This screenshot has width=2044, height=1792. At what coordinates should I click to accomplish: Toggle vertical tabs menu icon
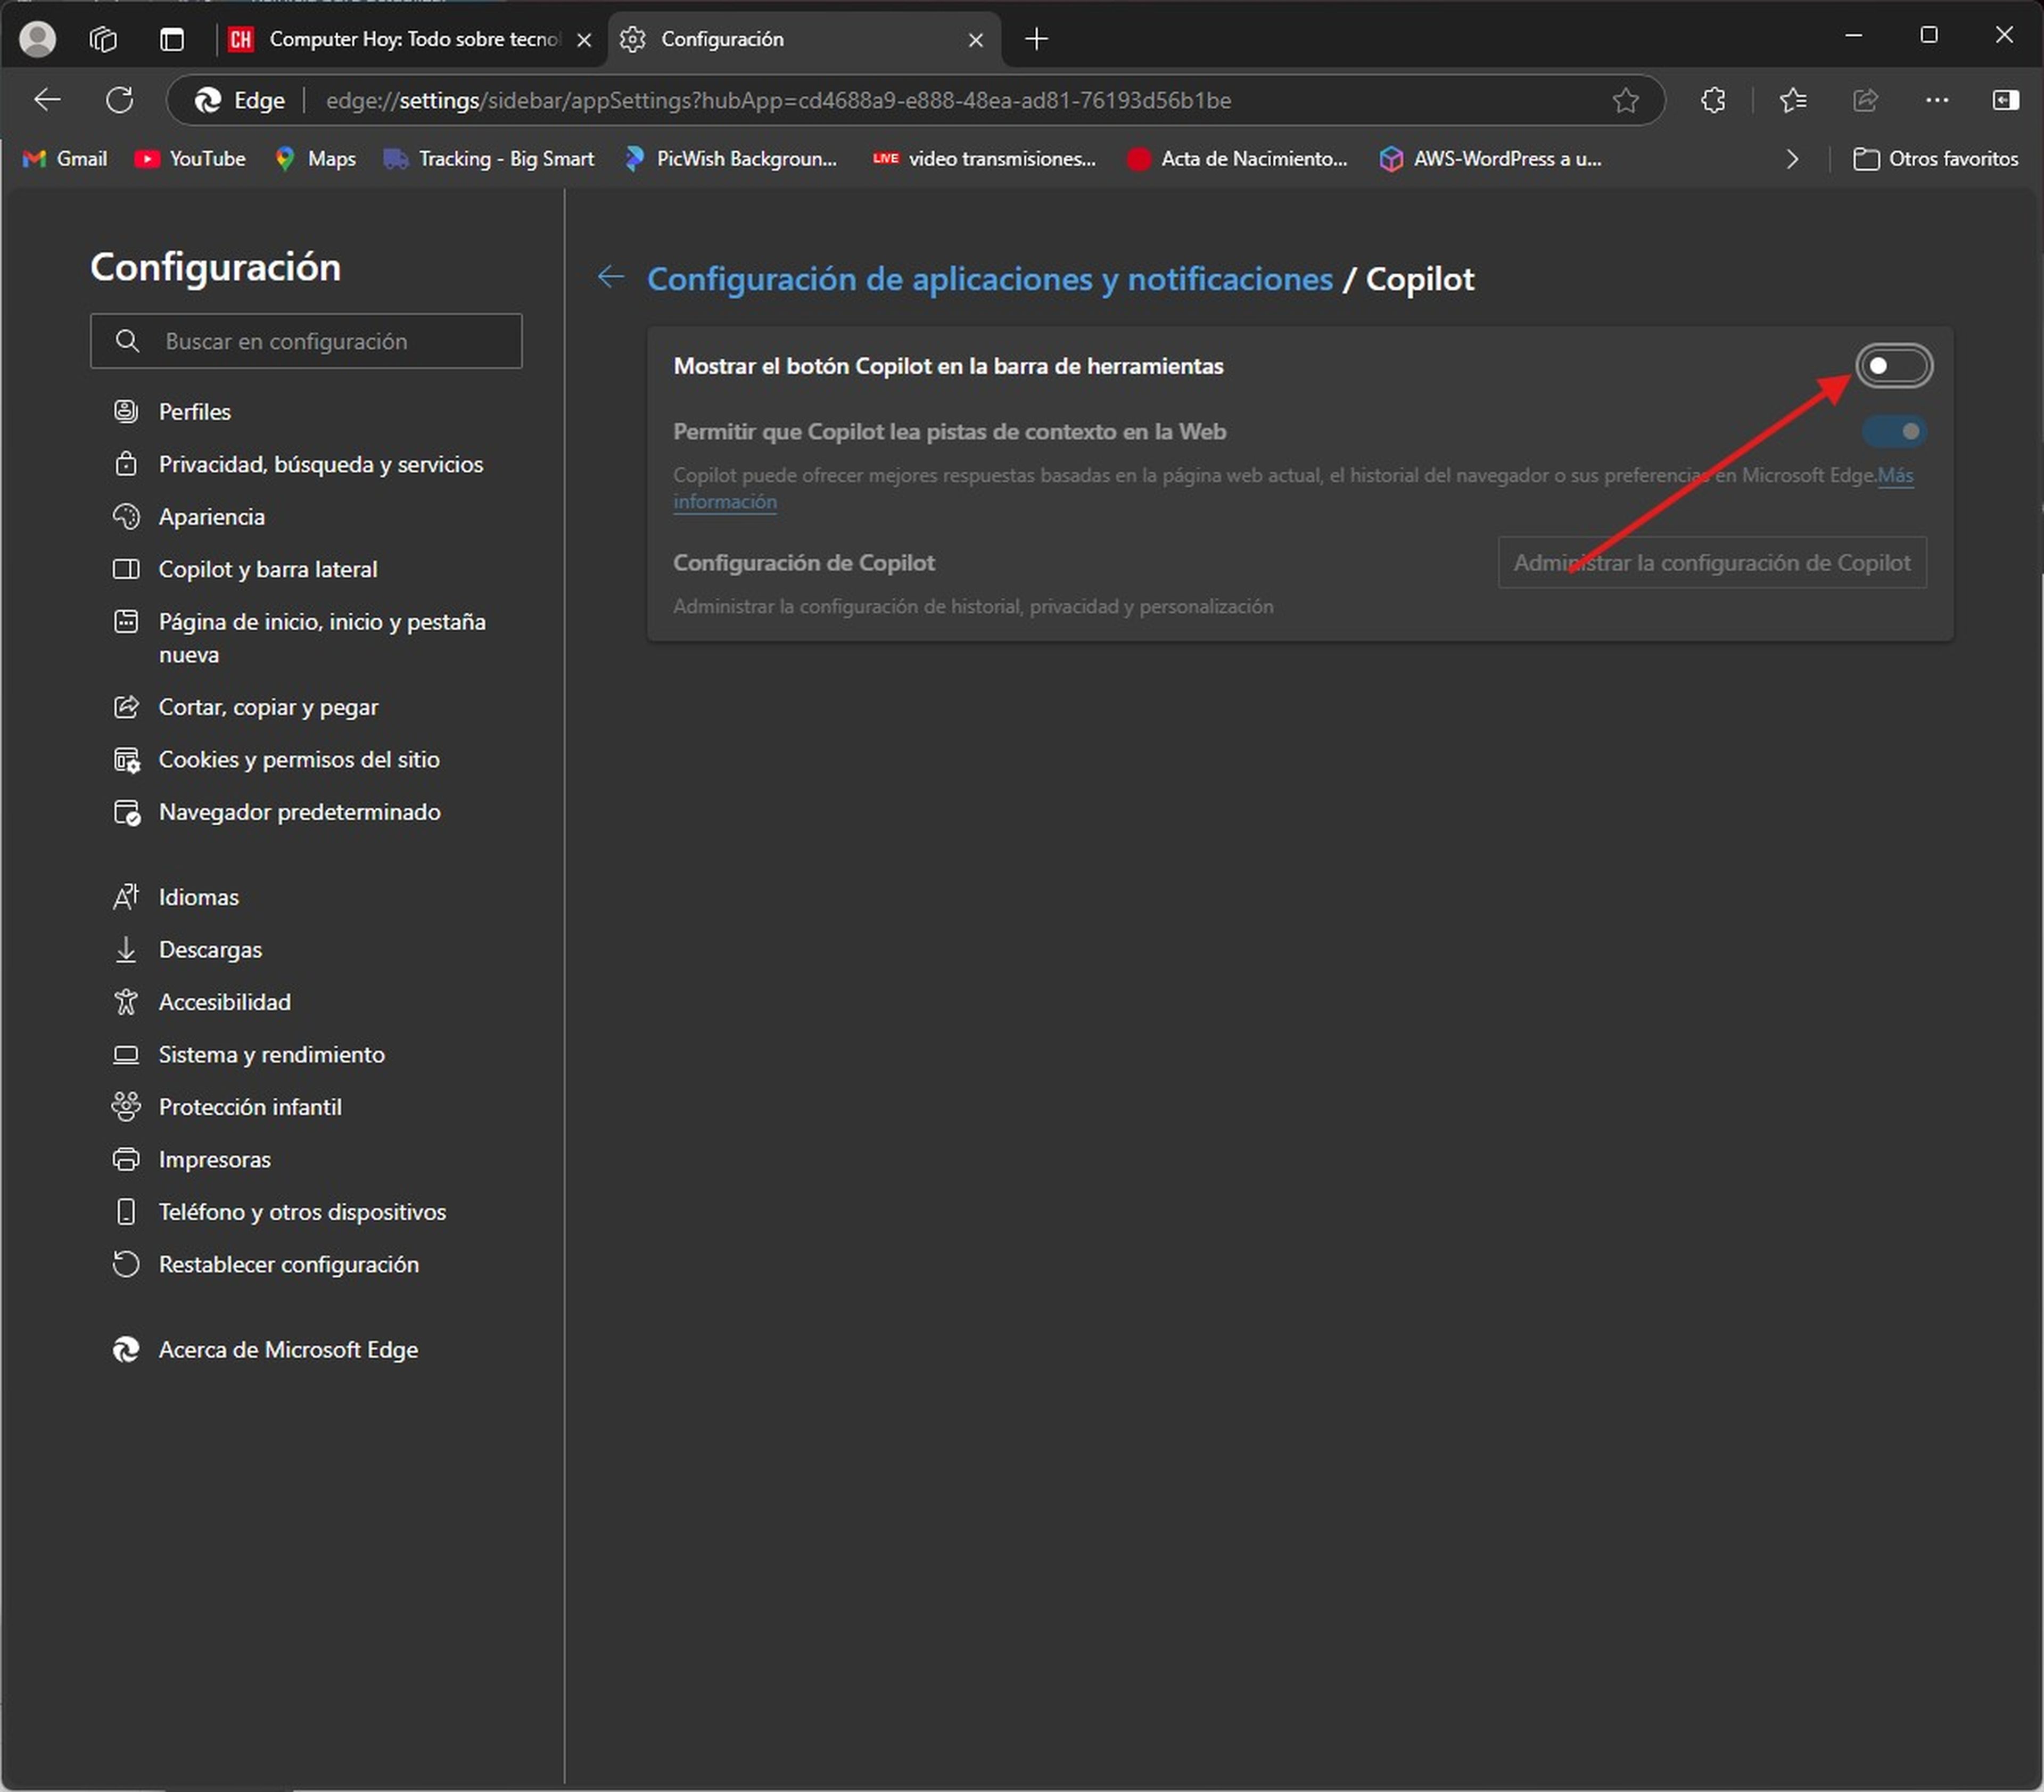(172, 39)
